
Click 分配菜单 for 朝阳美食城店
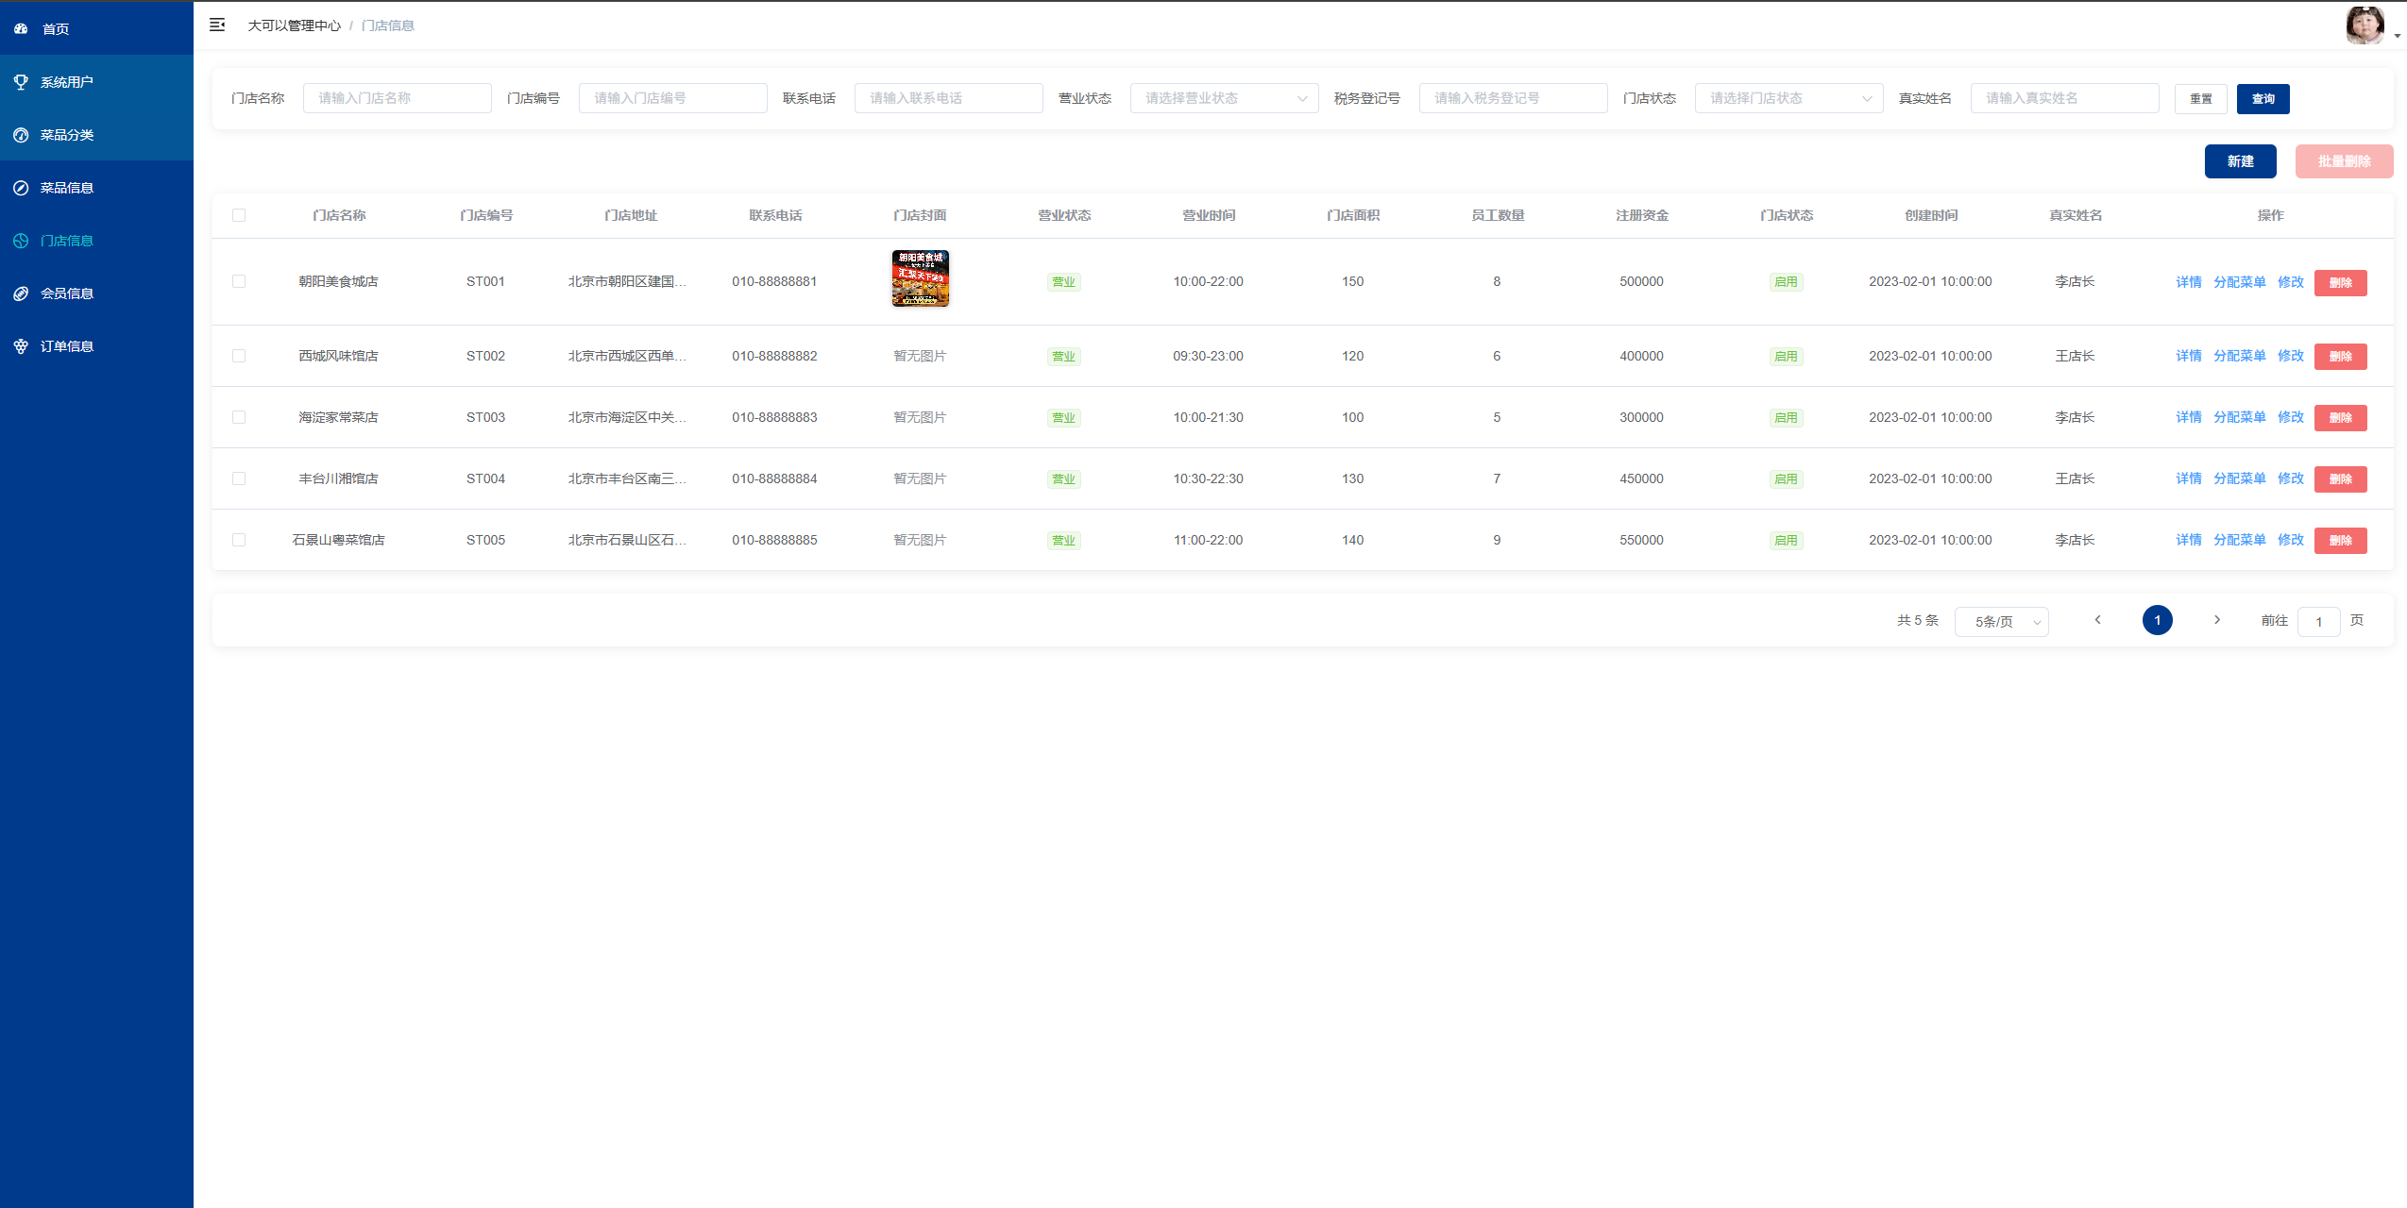tap(2239, 282)
